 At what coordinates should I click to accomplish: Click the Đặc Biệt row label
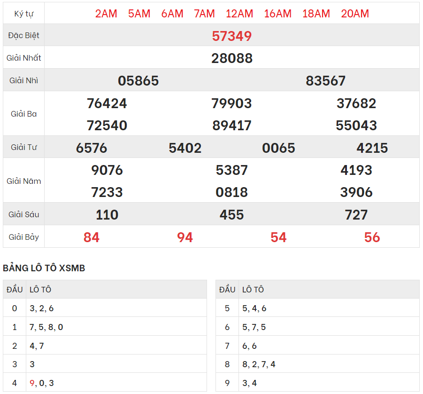tap(24, 36)
